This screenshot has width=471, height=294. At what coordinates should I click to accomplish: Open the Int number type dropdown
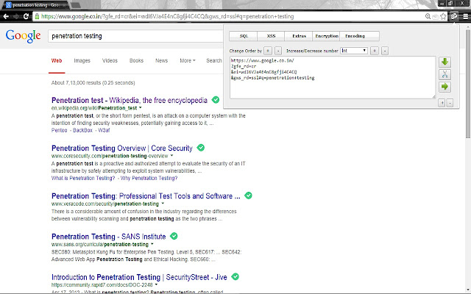click(x=354, y=51)
